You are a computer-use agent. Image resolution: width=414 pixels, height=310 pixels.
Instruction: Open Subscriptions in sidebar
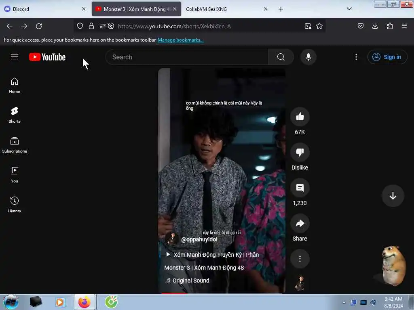(15, 145)
